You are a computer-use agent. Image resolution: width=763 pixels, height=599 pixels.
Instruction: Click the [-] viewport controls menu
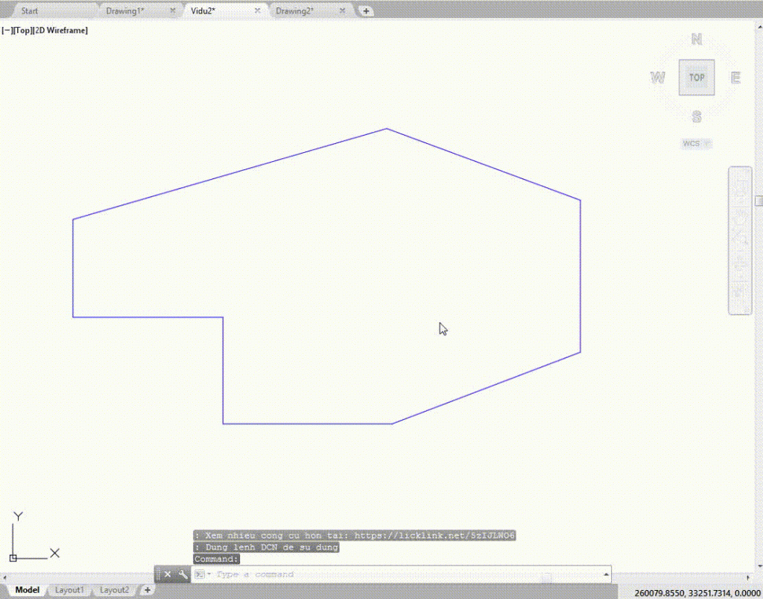click(6, 31)
